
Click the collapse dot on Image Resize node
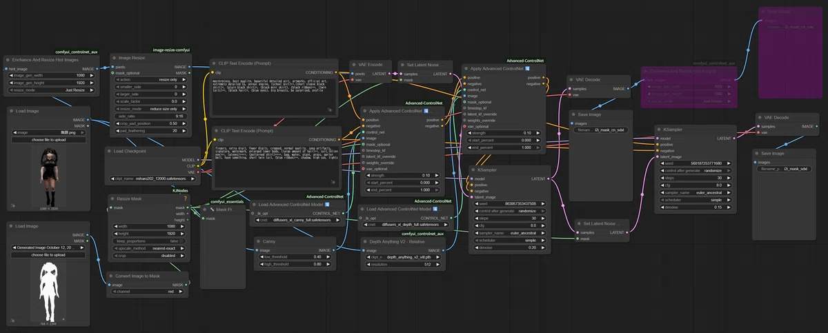[114, 58]
